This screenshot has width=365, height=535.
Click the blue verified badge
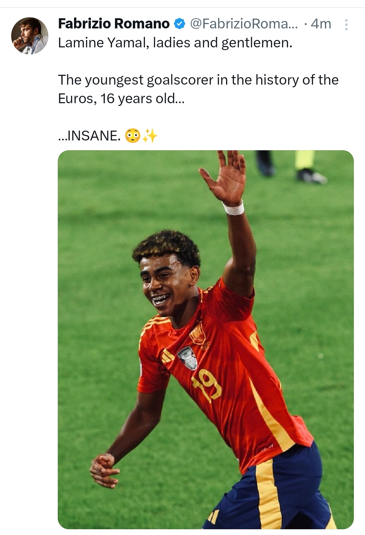[179, 24]
